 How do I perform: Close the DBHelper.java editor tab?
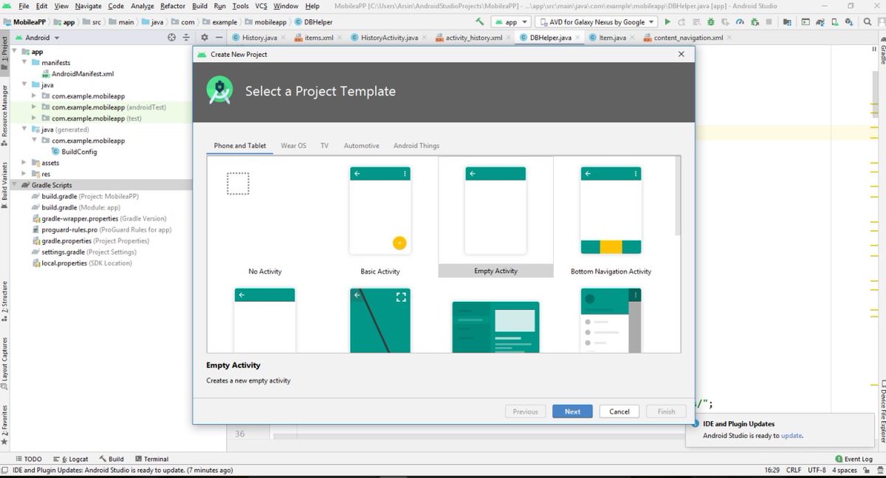tap(579, 38)
